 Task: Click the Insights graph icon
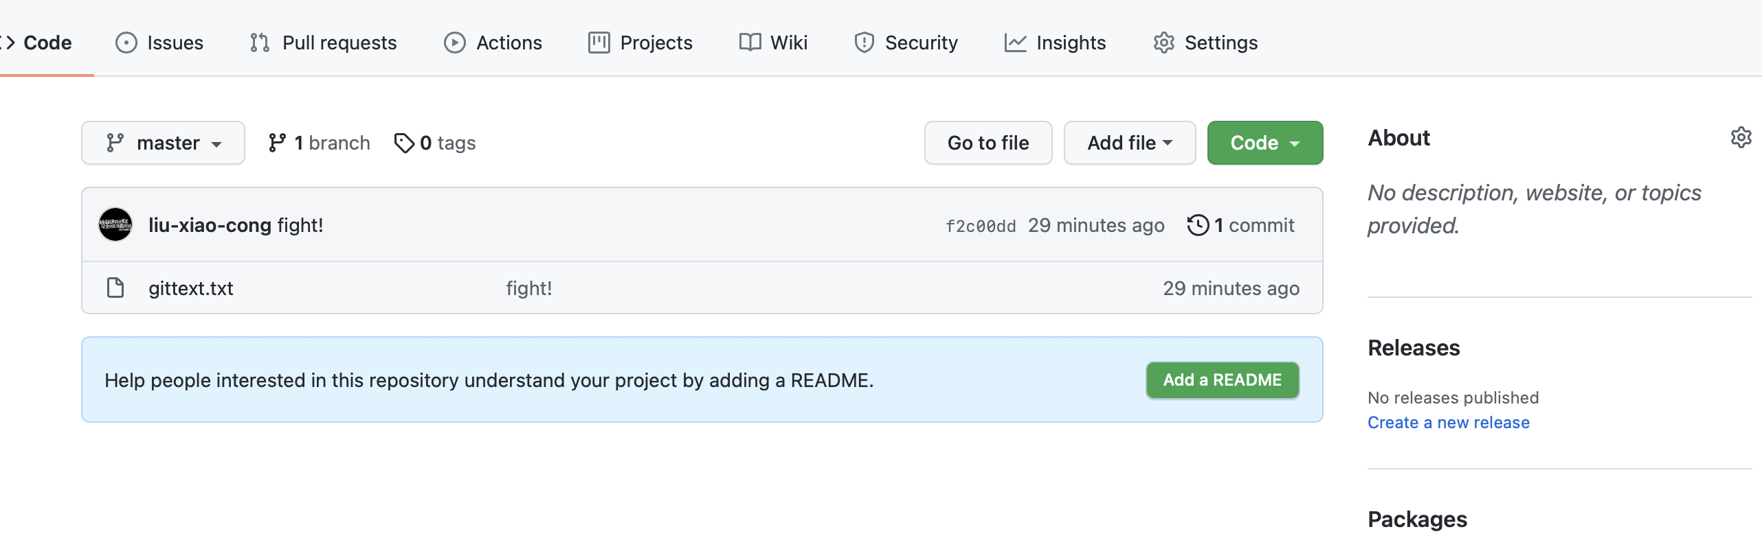pos(1015,43)
